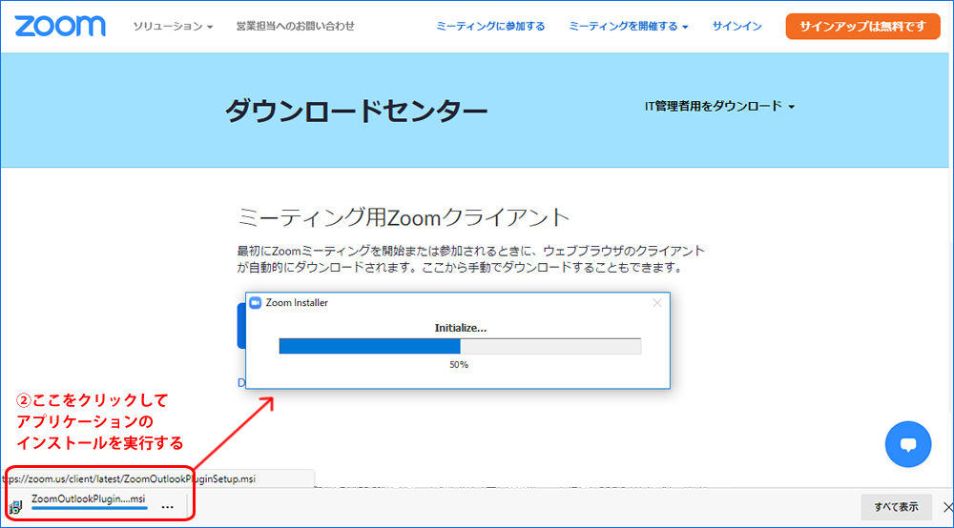954x528 pixels.
Task: Click the 50% progress label
Action: [459, 365]
